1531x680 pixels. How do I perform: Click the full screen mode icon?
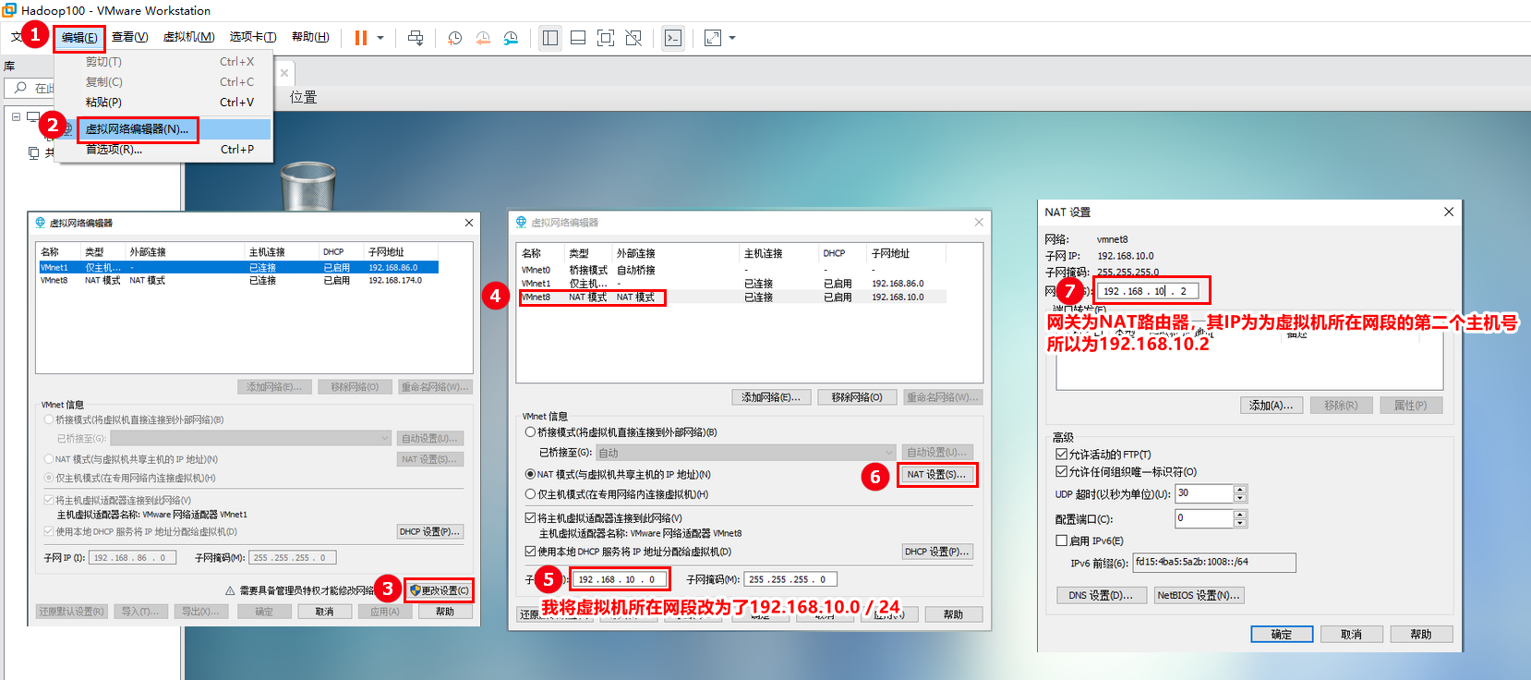[606, 38]
